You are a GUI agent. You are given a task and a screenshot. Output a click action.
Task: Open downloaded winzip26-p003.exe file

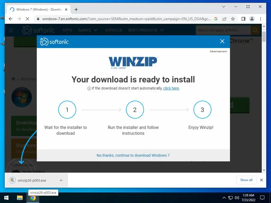32,180
